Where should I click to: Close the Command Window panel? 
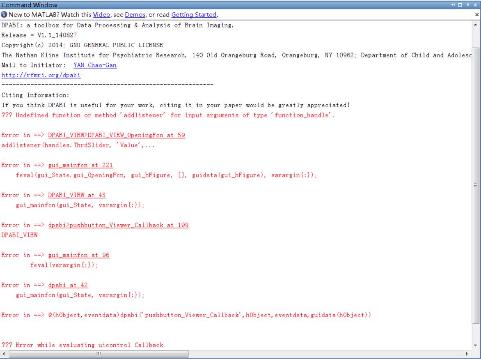click(x=475, y=5)
